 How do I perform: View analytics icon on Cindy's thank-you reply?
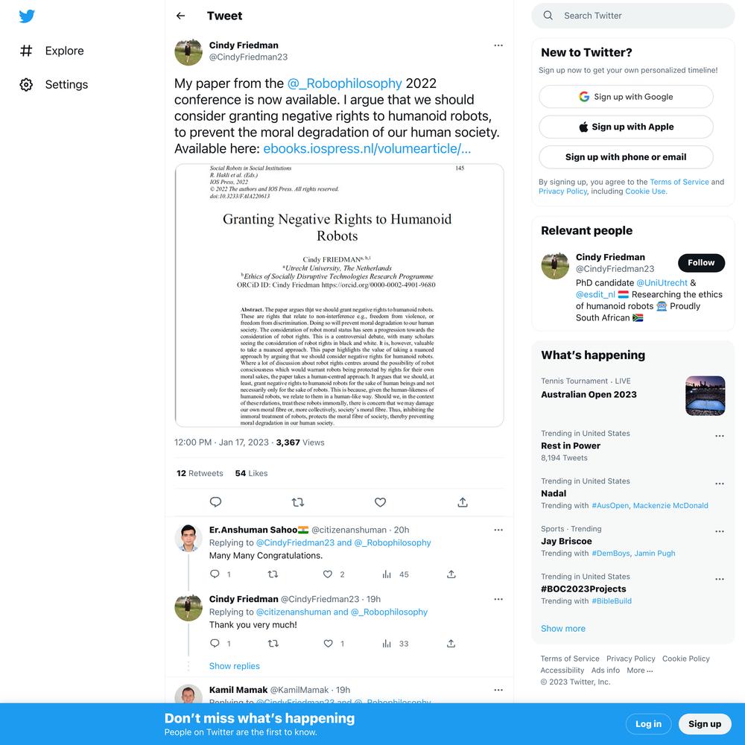[387, 644]
